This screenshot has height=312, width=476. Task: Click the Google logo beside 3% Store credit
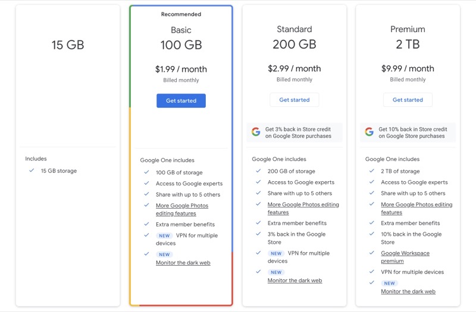(x=256, y=132)
